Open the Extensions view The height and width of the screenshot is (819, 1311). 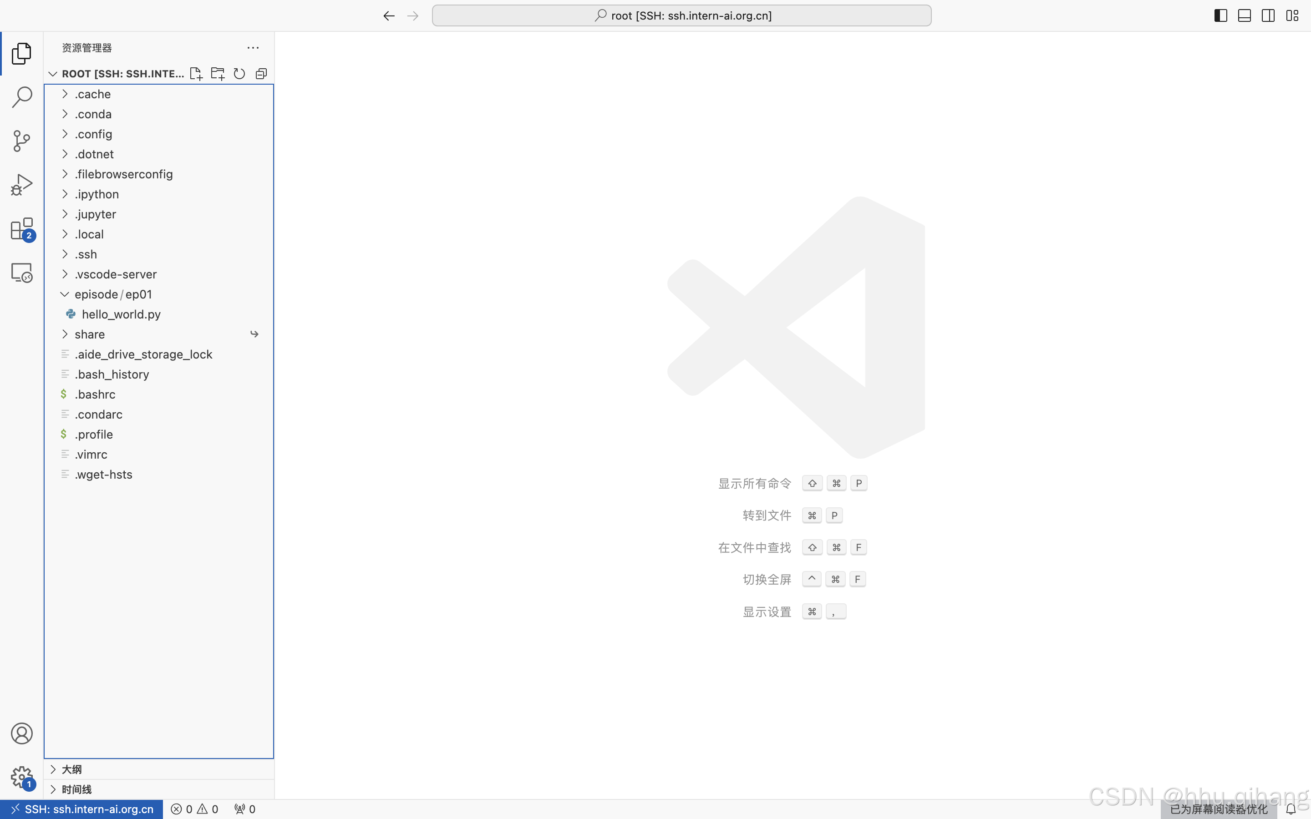22,229
